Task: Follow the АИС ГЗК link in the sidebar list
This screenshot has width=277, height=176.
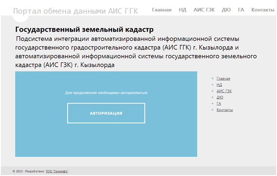Action: pos(224,91)
